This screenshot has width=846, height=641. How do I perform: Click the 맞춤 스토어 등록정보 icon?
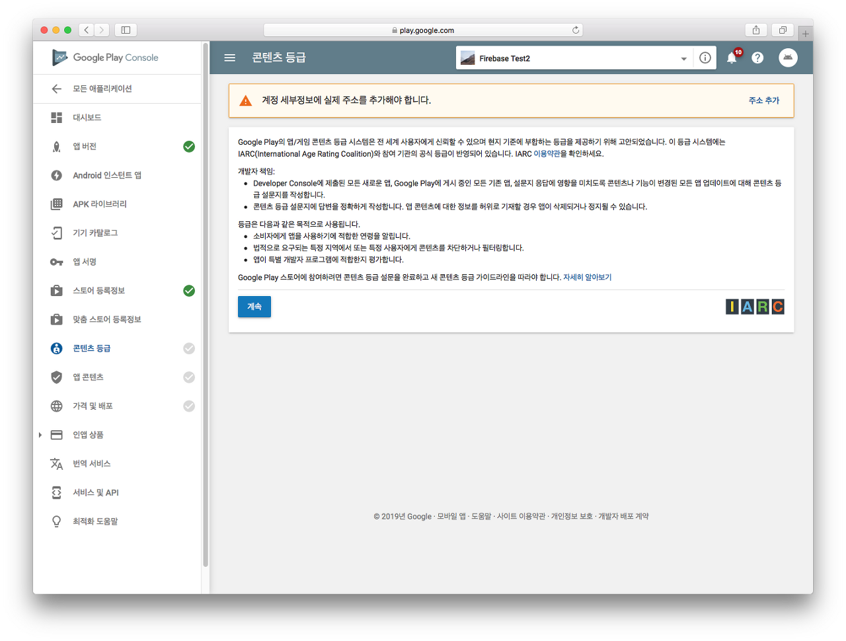57,319
